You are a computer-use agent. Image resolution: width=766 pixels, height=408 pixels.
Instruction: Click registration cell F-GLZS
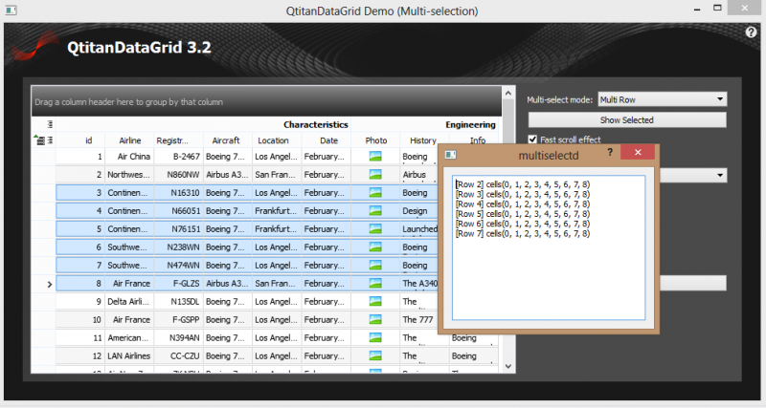(179, 283)
